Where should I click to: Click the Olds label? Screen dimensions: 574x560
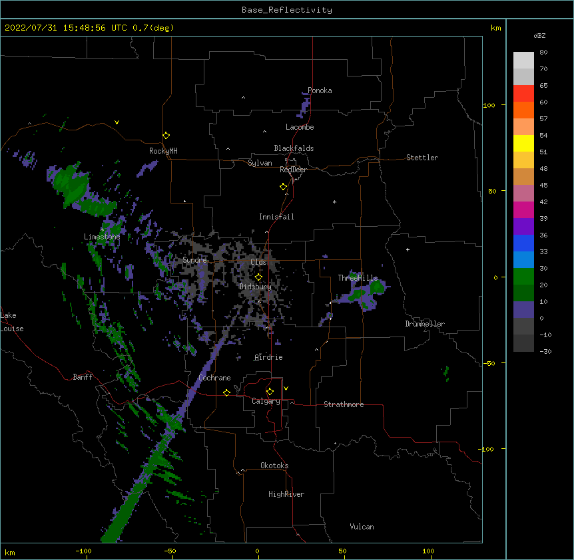(258, 262)
